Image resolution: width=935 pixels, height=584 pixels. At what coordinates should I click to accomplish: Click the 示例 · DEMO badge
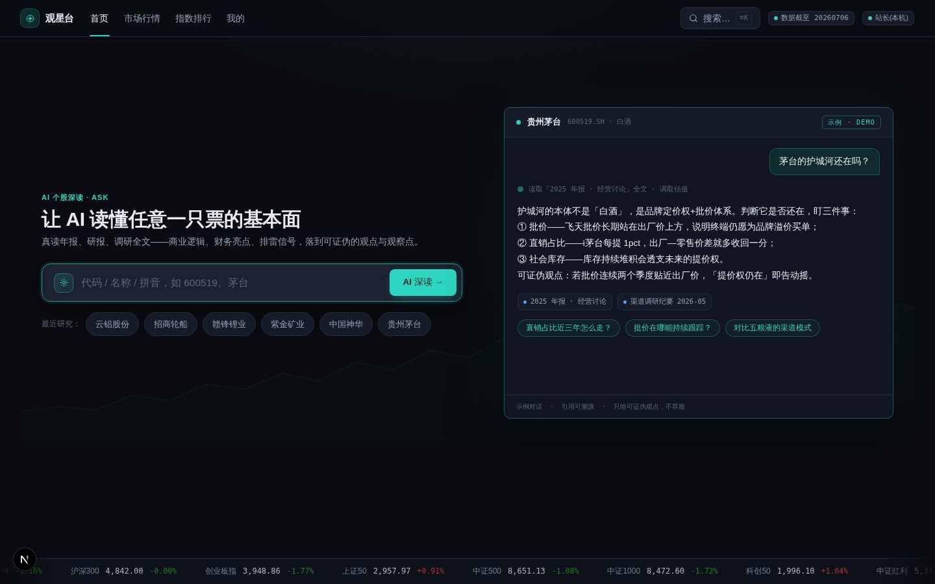tap(851, 122)
